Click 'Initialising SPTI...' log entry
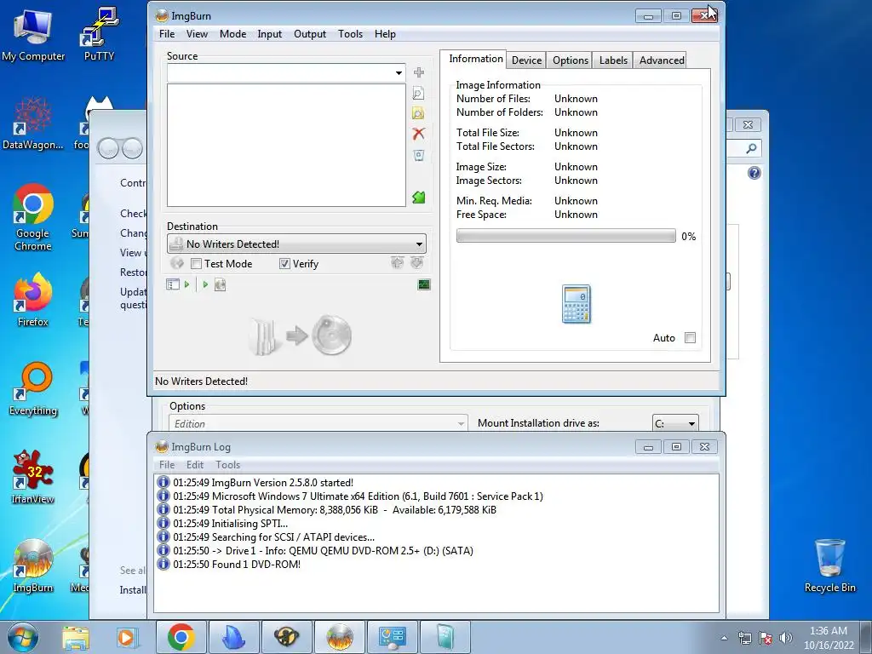Screen dimensions: 872x654 tap(230, 524)
